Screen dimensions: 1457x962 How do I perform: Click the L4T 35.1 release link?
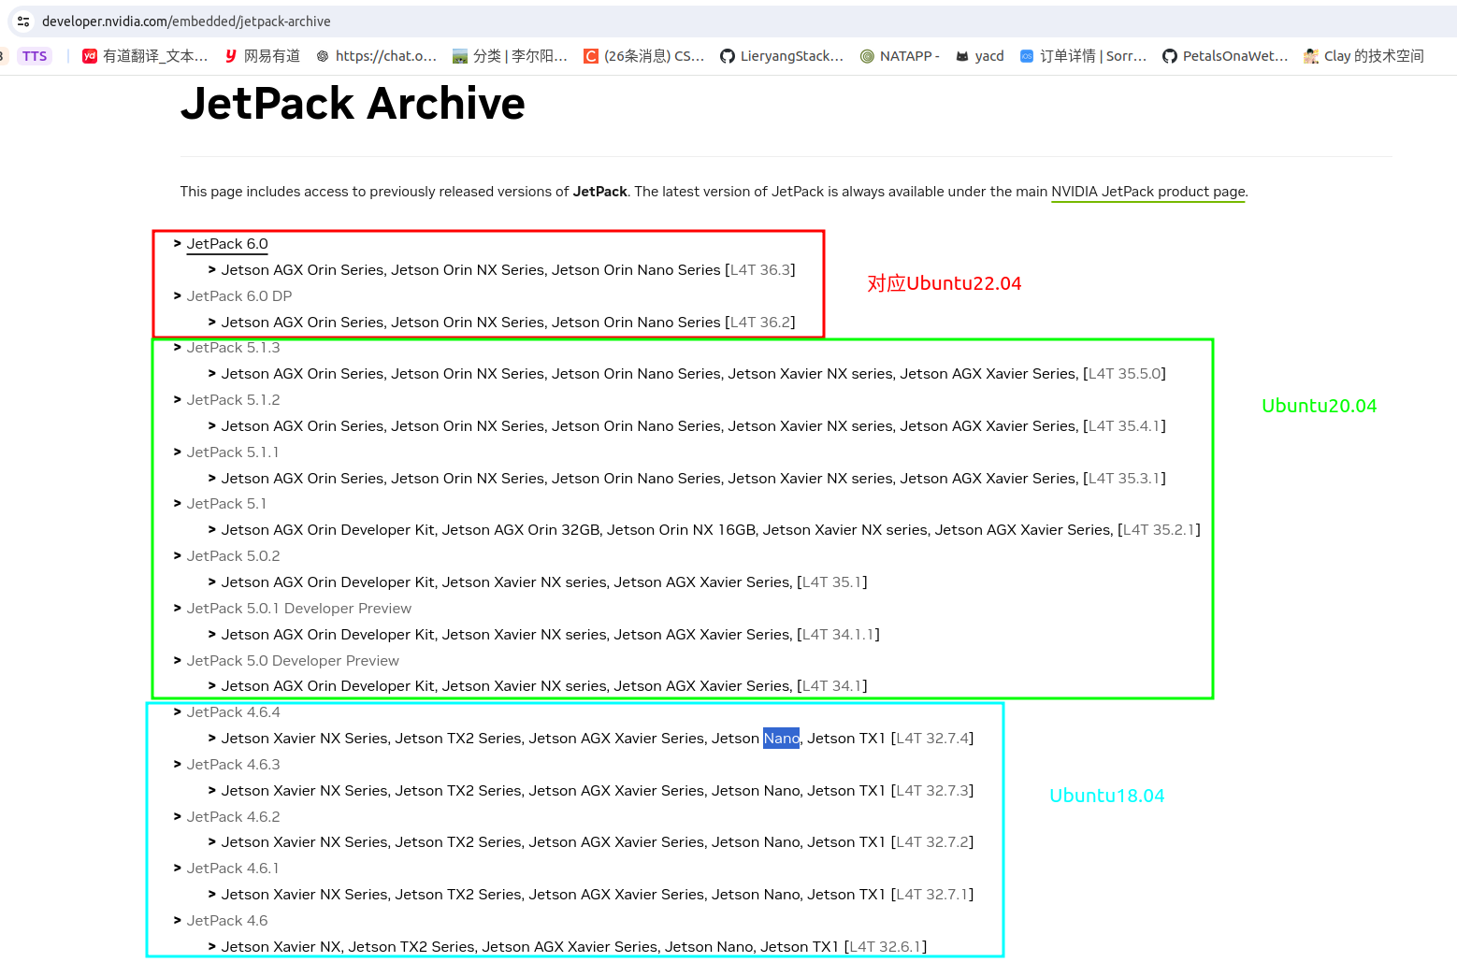(x=832, y=582)
